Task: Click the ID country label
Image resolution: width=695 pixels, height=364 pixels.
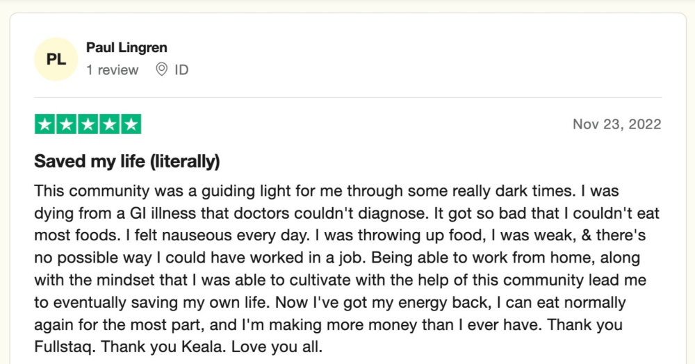Action: (181, 70)
